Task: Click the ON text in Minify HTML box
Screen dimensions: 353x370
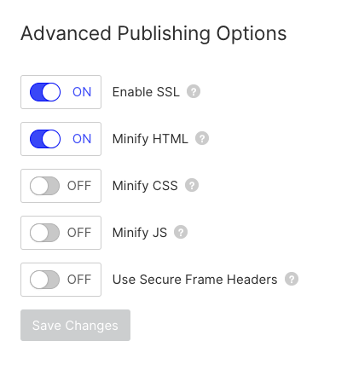Action: (x=82, y=139)
